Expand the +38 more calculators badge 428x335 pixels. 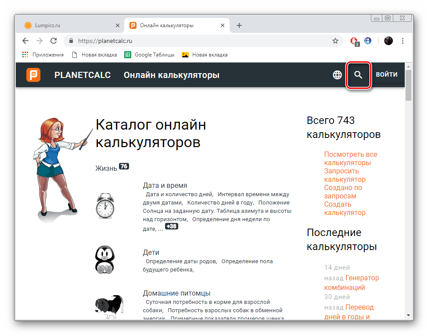171,227
